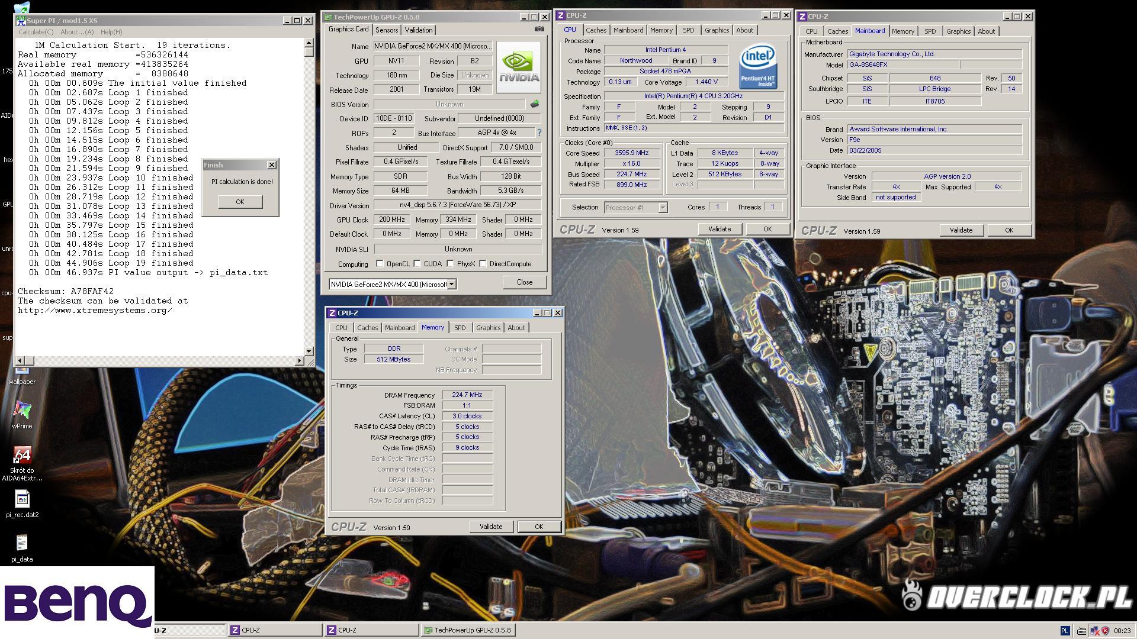Screen dimensions: 1137x639
Task: Click the Intel Pentium 4 HT logo
Action: tap(758, 67)
